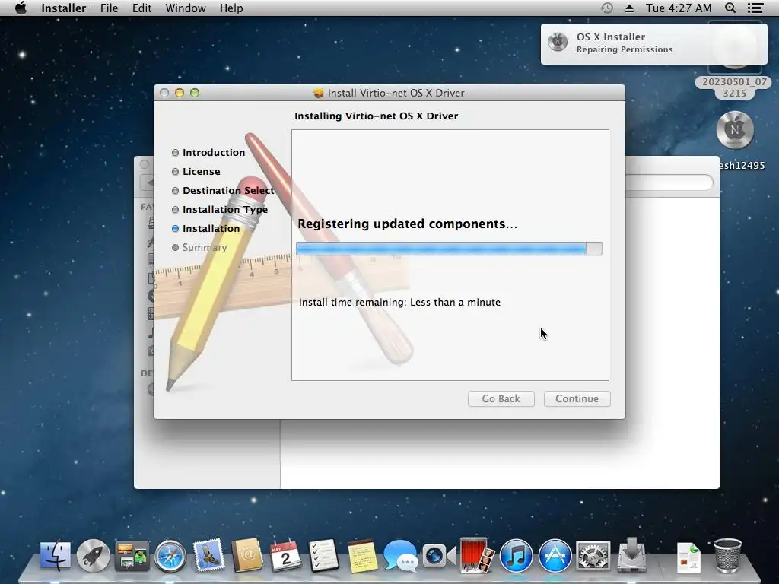
Task: Open the Installer application menu
Action: [x=64, y=8]
